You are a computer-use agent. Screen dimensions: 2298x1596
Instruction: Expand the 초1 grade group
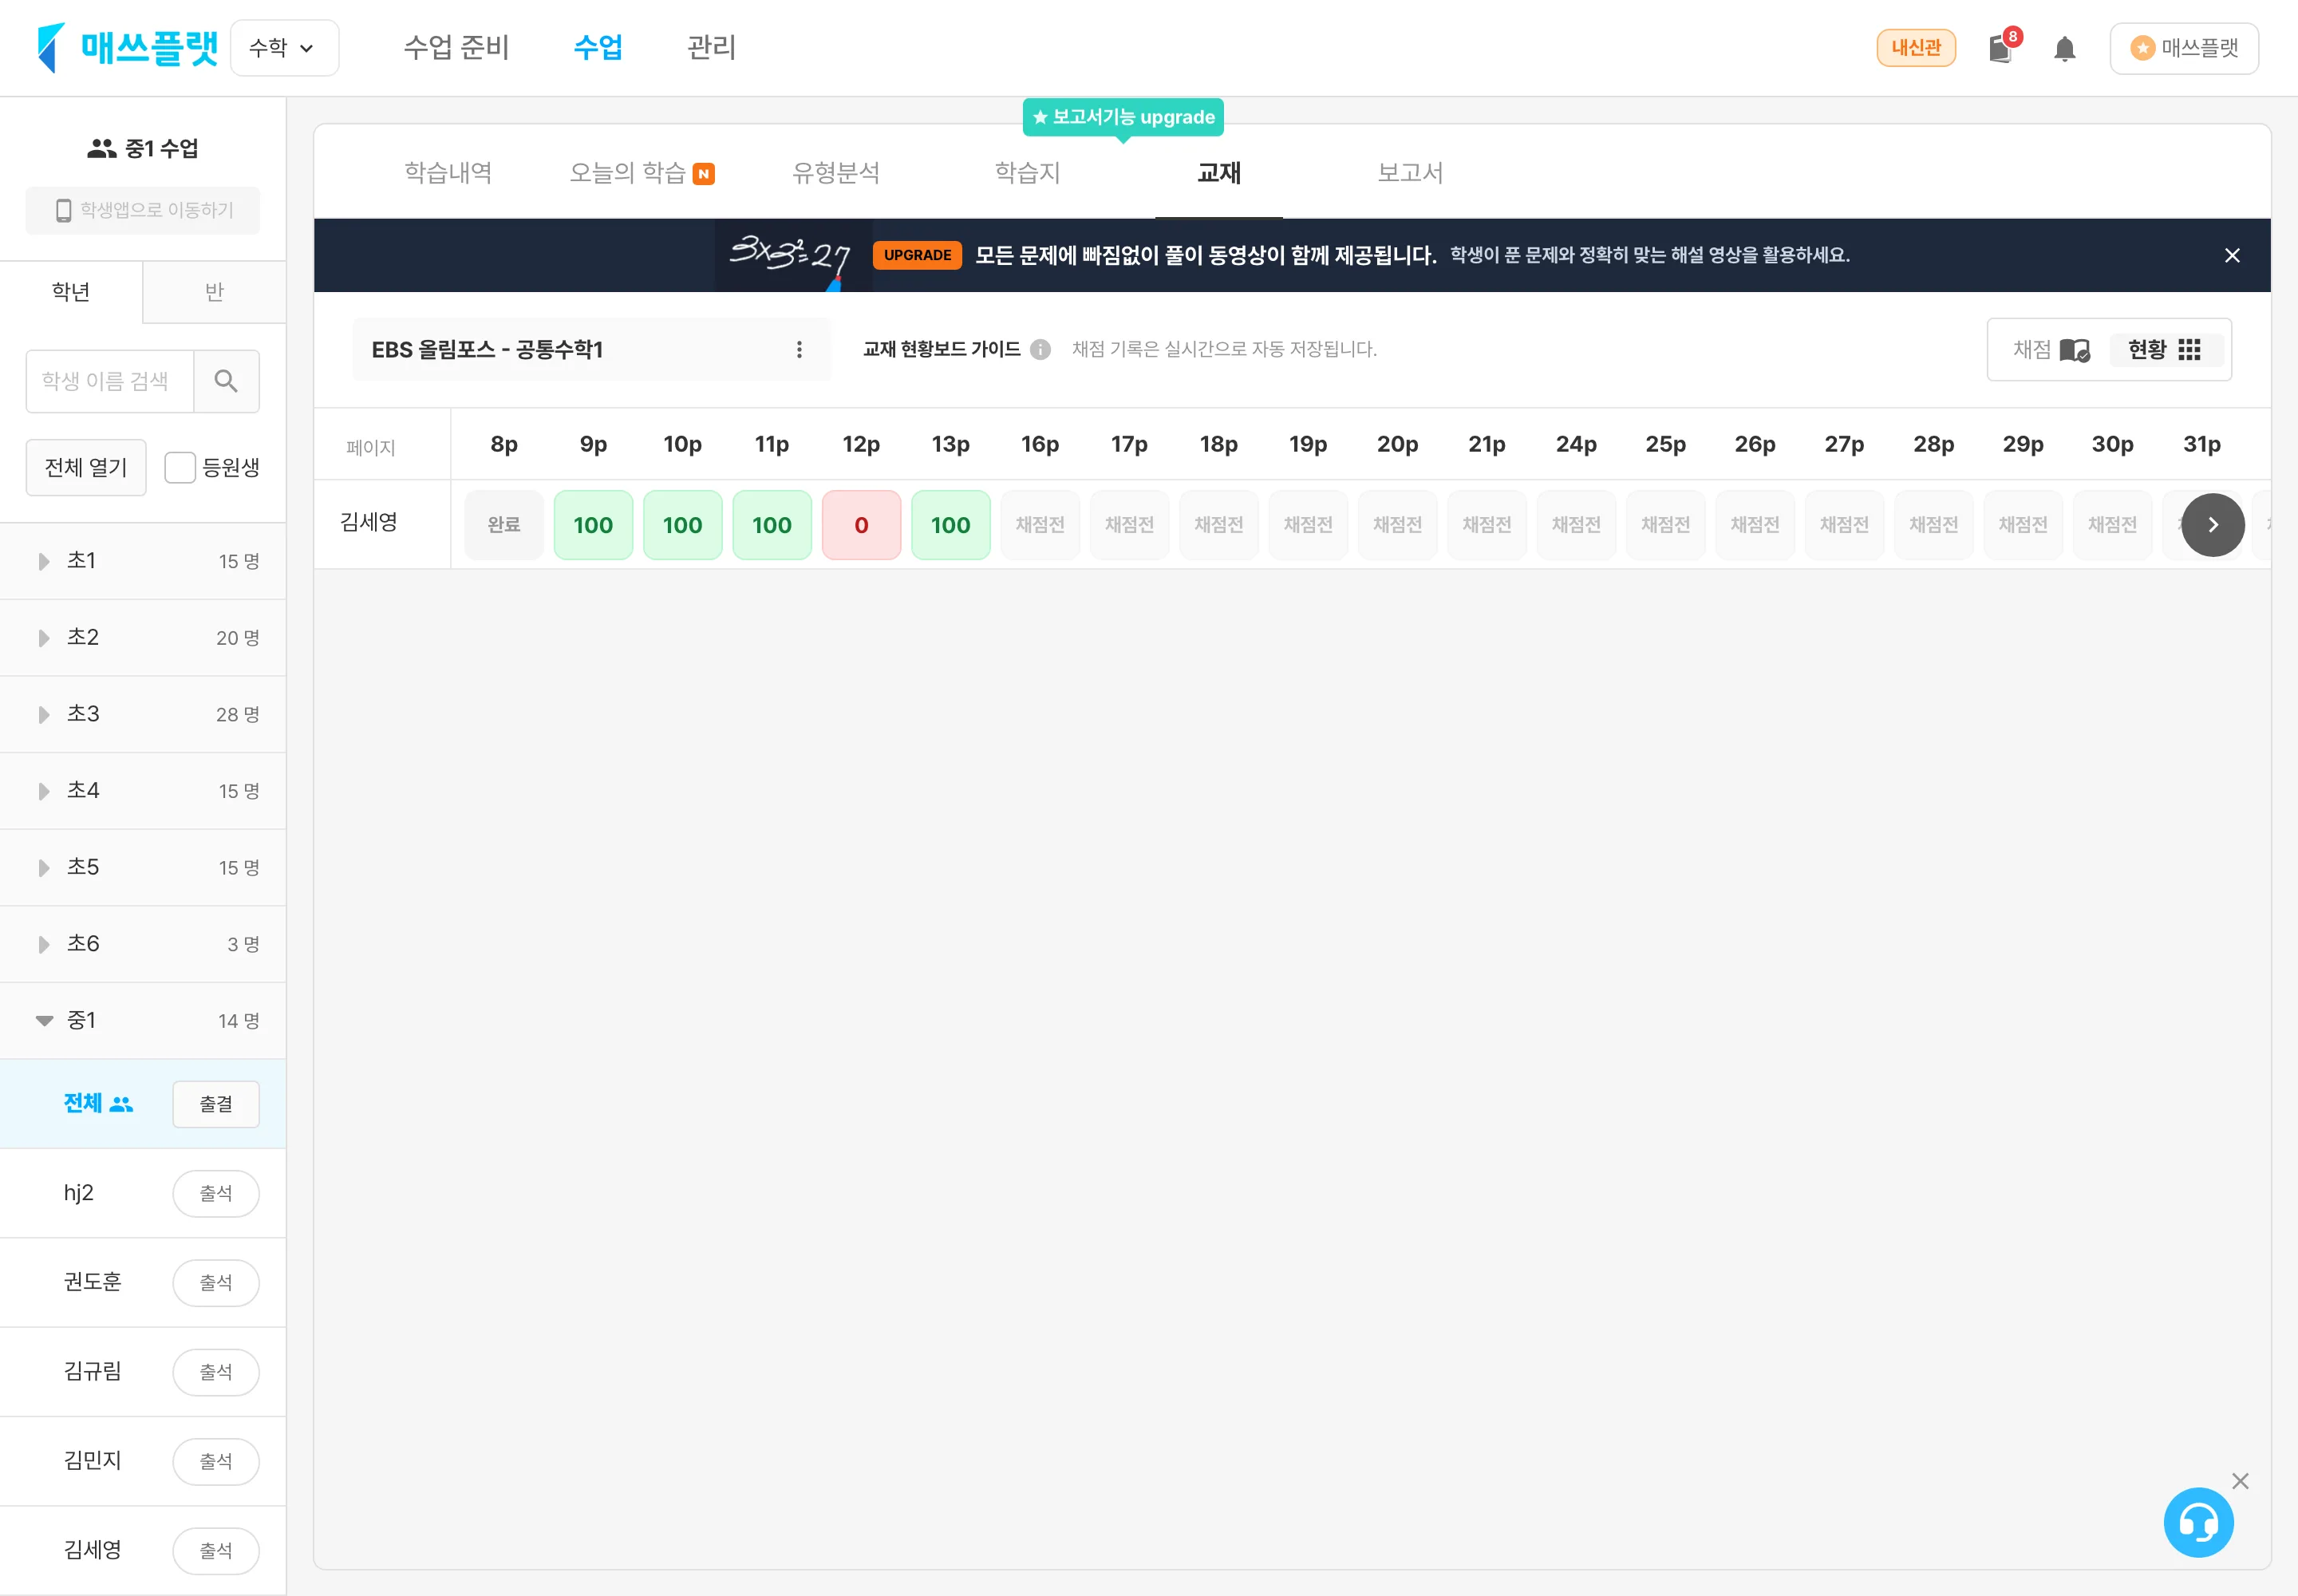click(143, 561)
